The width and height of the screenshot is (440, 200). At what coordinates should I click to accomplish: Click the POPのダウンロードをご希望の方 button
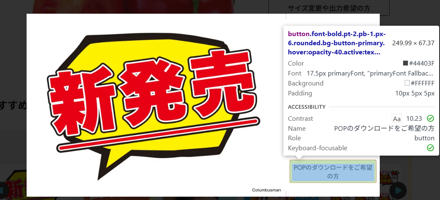click(333, 171)
